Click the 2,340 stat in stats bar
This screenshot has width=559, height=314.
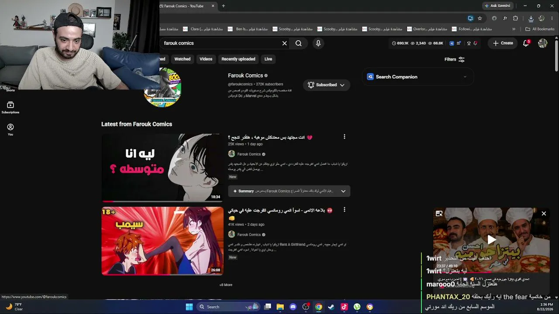coord(418,43)
